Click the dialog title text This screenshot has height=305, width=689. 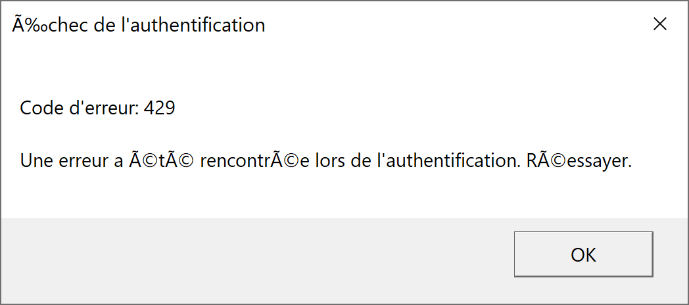click(139, 26)
